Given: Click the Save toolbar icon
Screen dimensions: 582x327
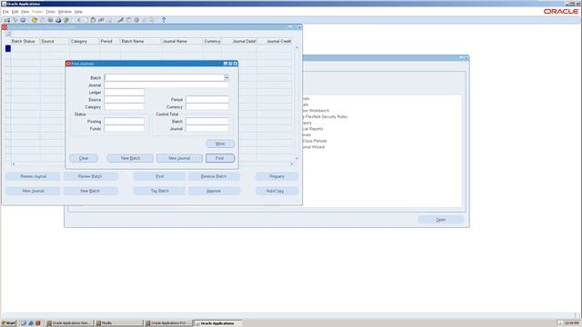Looking at the screenshot, I should (x=35, y=20).
